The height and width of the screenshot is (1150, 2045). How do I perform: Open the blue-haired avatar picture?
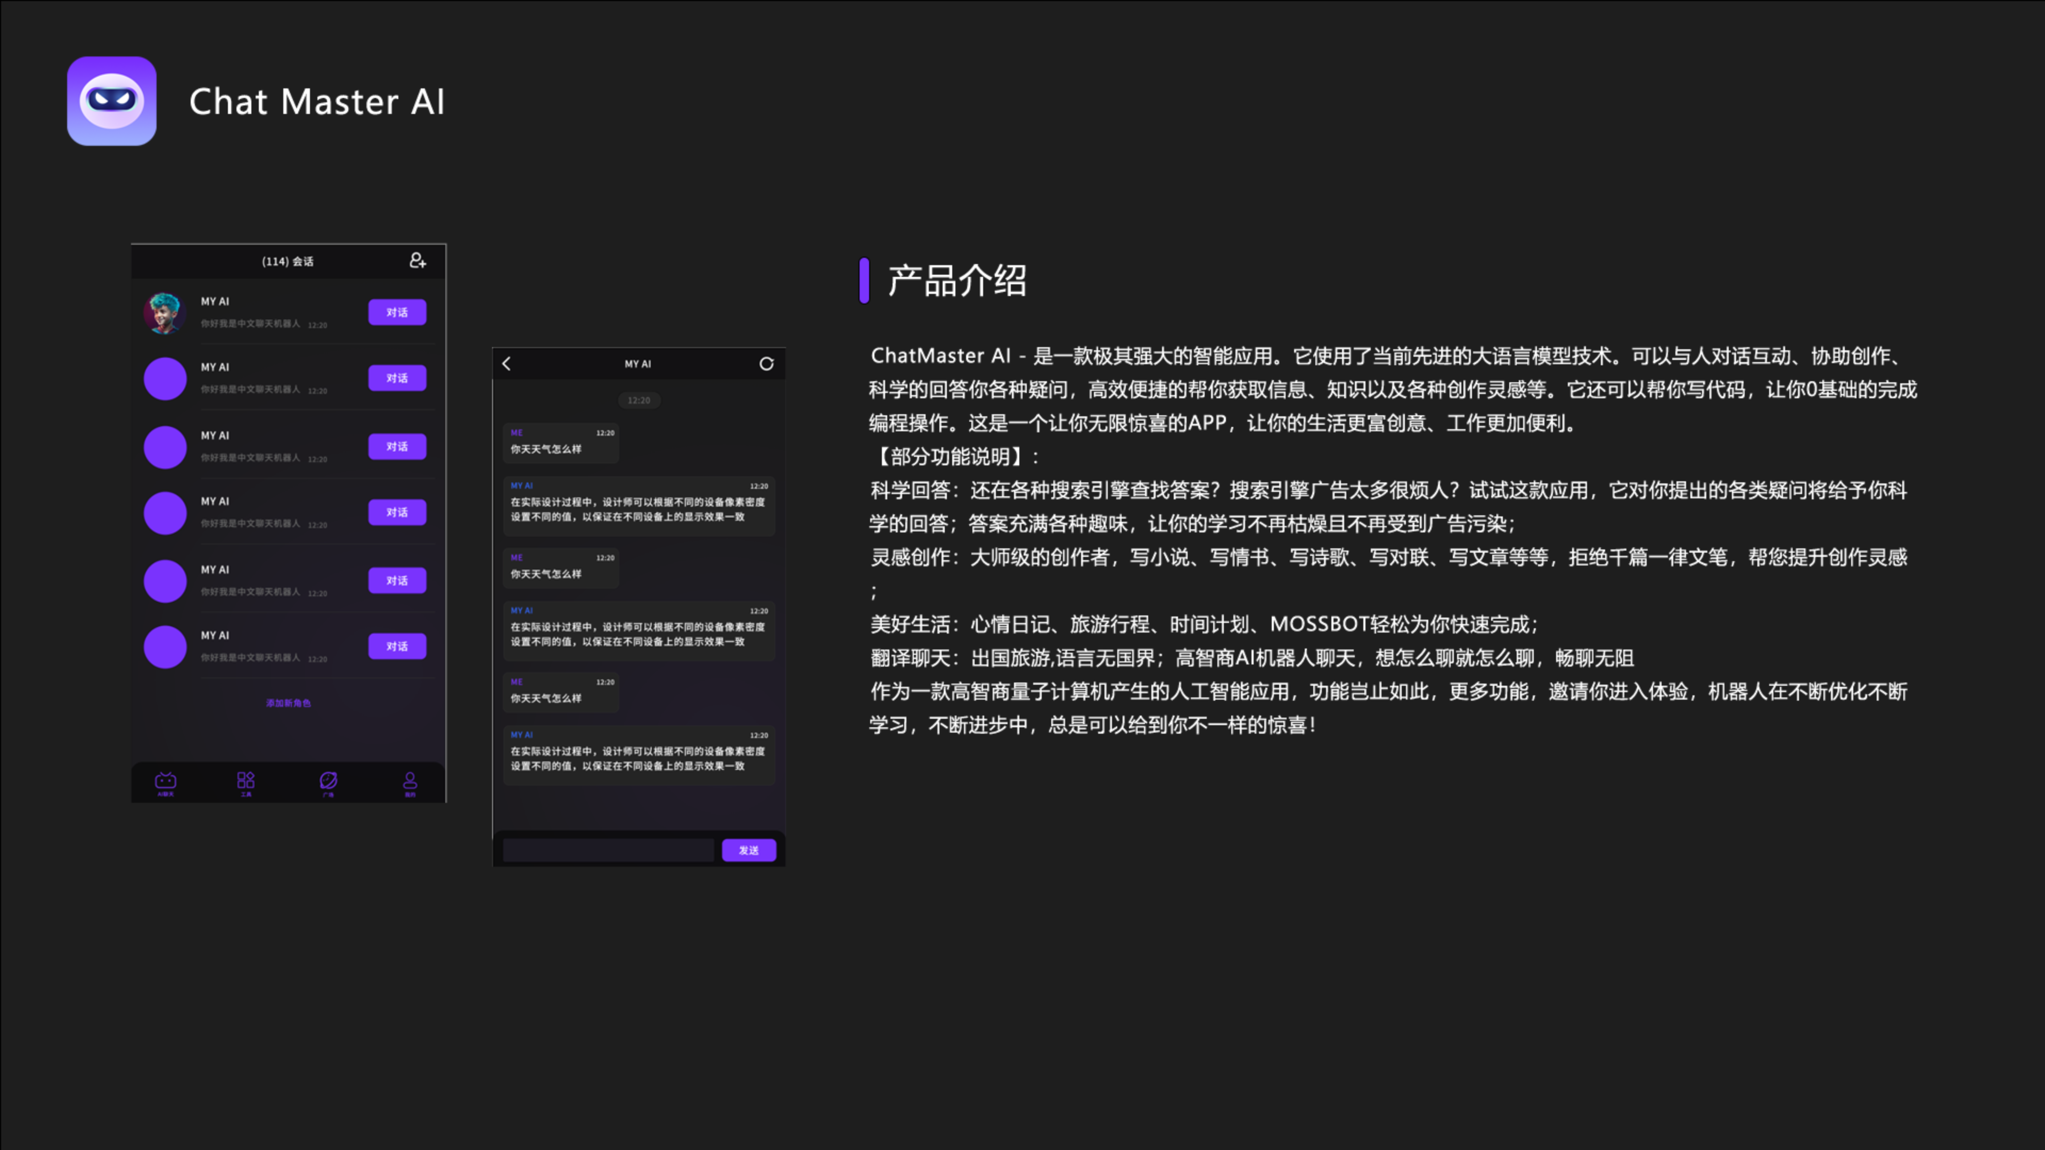[x=165, y=313]
